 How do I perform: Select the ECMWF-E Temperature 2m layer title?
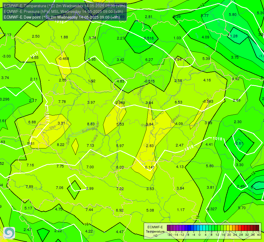click(x=64, y=6)
